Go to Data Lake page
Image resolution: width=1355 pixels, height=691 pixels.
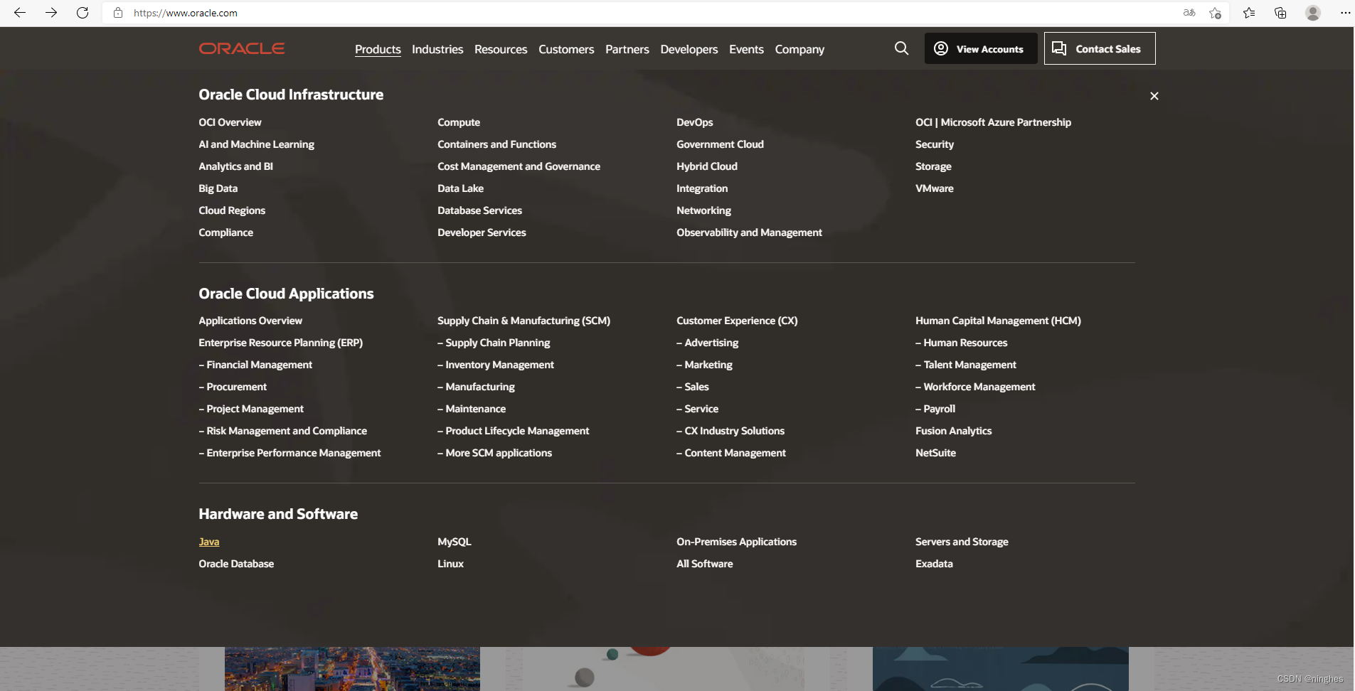click(460, 188)
